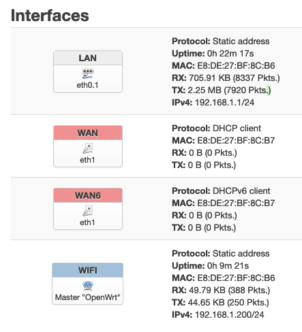302x332 pixels.
Task: Click the LAN MAC address E8:DE:27:BF:8C:B6
Action: coord(236,66)
